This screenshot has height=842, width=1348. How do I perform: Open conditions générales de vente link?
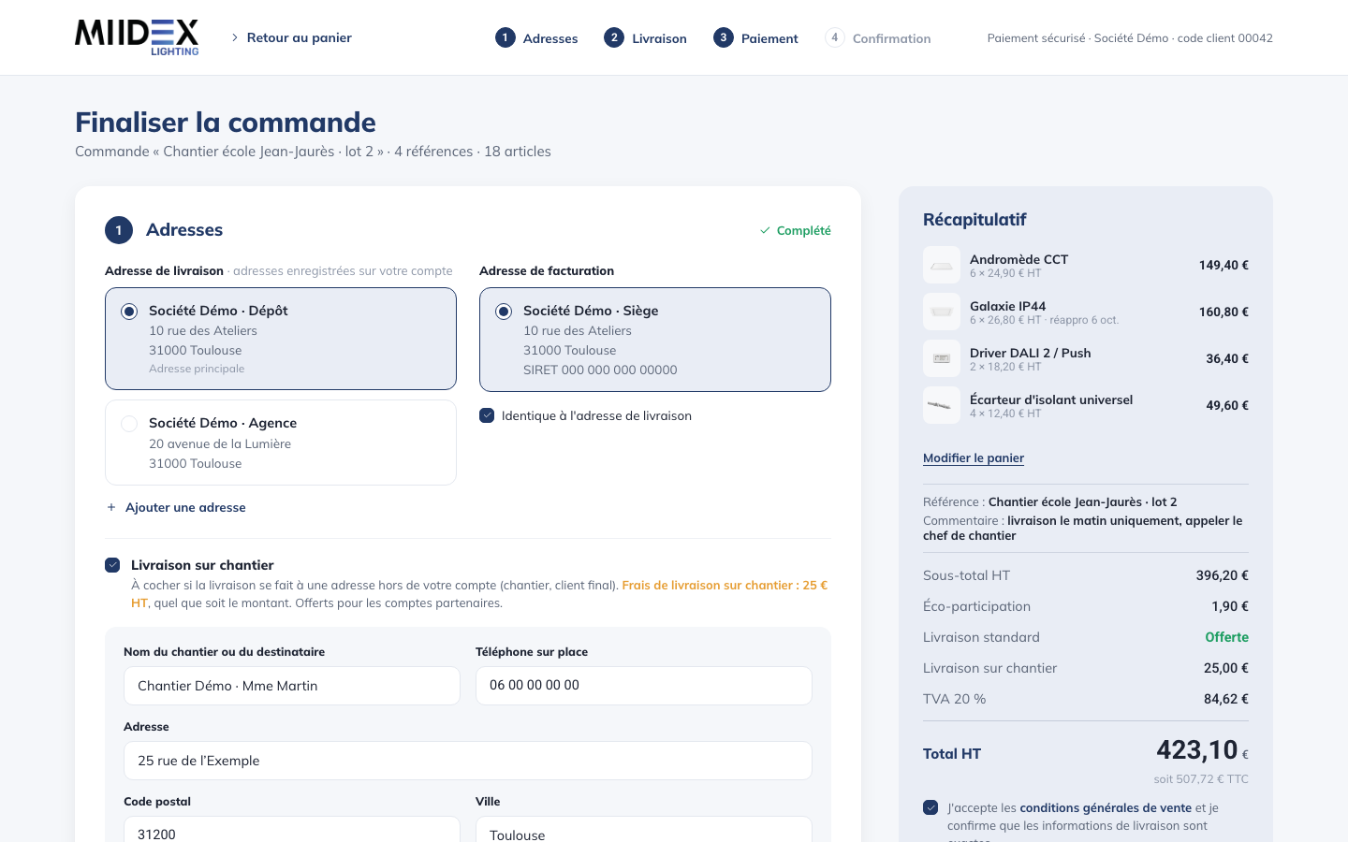(x=1106, y=807)
